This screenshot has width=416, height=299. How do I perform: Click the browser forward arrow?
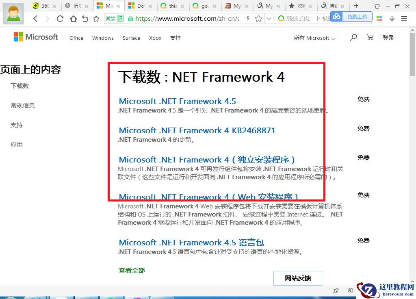[x=47, y=19]
